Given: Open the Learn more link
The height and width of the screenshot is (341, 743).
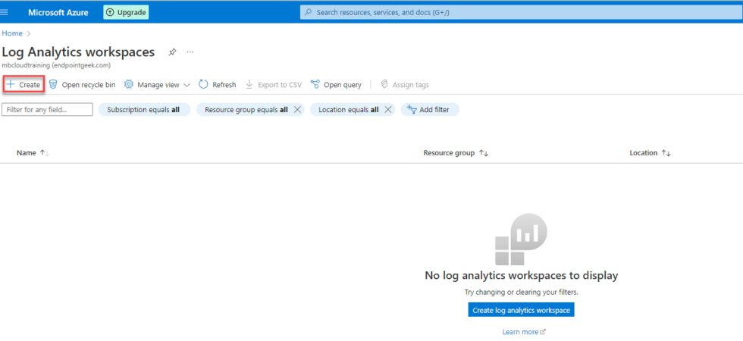Looking at the screenshot, I should click(x=524, y=332).
